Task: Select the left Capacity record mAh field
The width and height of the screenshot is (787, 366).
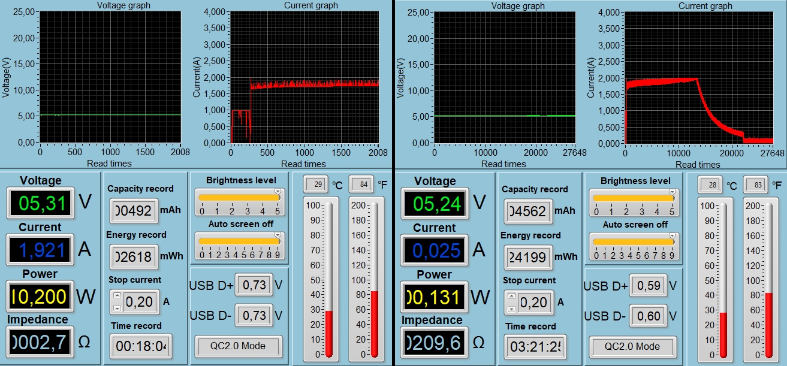Action: pos(134,211)
